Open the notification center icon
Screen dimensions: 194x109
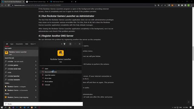click(x=191, y=107)
